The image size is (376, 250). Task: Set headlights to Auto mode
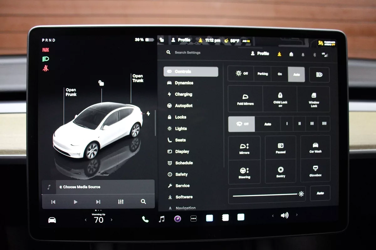(x=296, y=74)
